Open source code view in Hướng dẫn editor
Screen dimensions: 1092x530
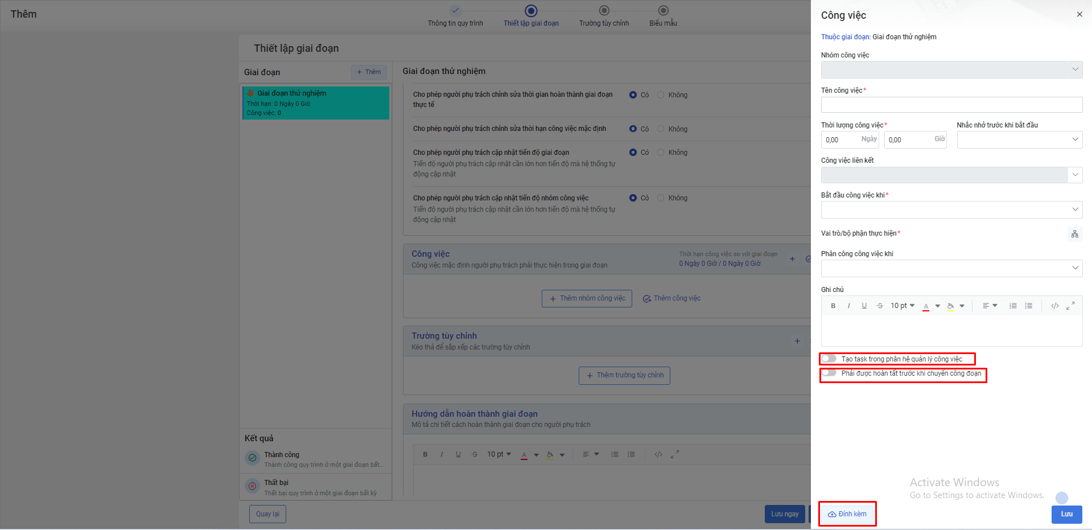point(658,454)
